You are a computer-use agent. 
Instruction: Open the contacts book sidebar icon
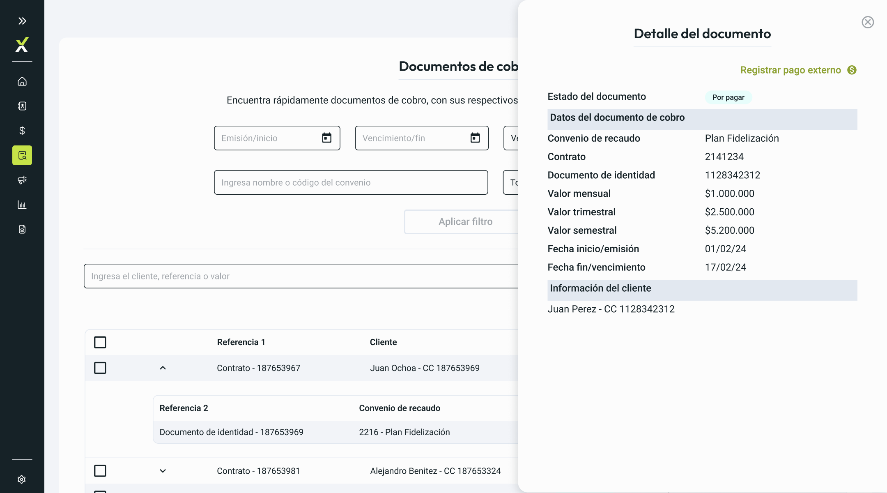pyautogui.click(x=22, y=106)
